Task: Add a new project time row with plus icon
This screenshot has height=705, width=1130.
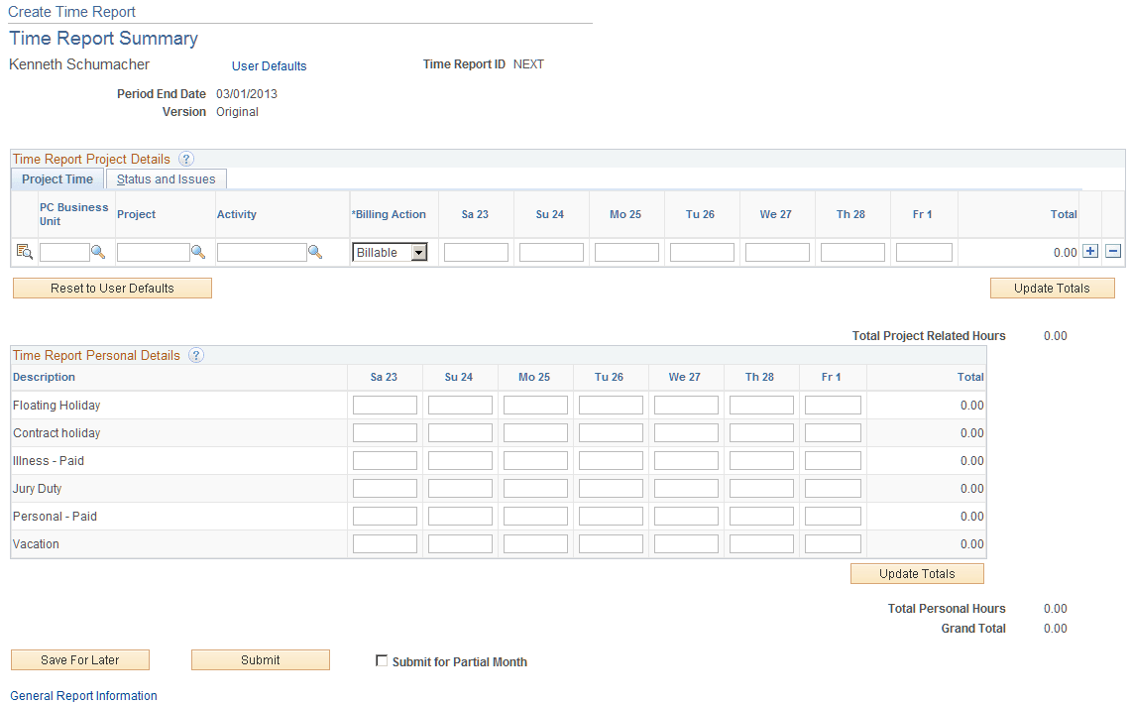Action: coord(1090,251)
